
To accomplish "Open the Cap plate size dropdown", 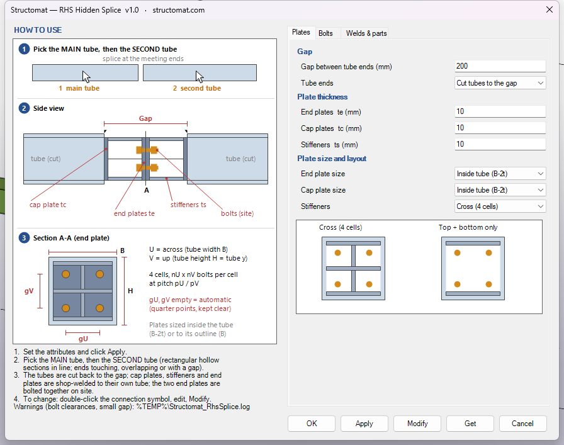I will point(500,190).
